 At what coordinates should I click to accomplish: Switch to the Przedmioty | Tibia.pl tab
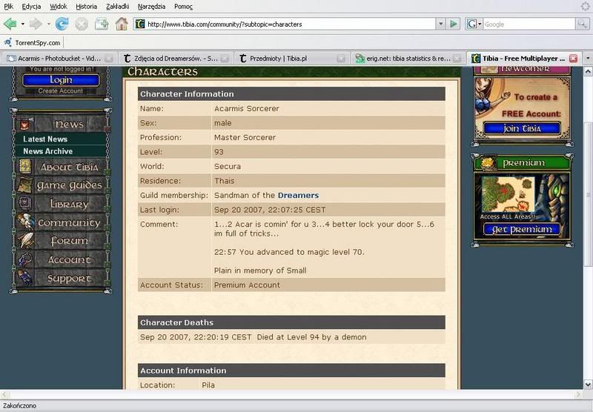click(x=291, y=59)
